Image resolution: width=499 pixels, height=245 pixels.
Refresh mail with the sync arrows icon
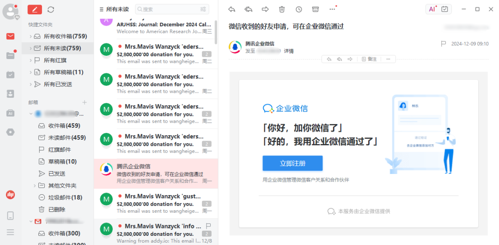[x=51, y=10]
